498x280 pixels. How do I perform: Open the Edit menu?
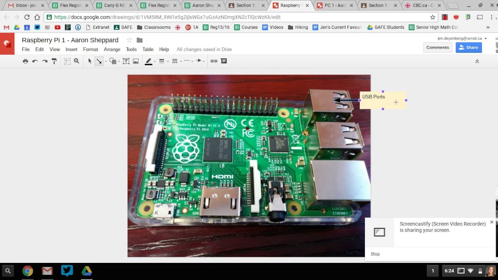(x=40, y=49)
